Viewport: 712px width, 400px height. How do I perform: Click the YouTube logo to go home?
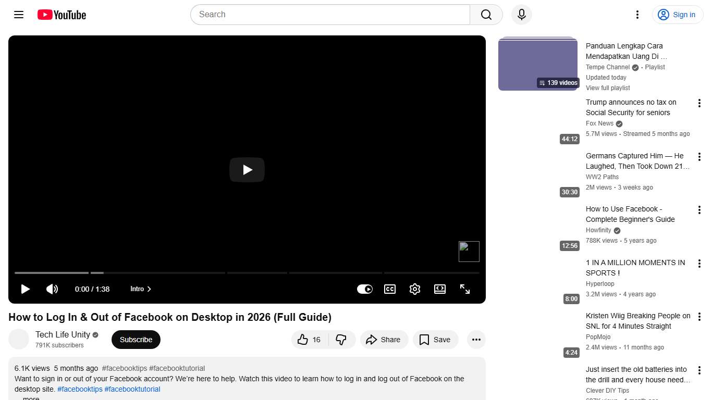[x=61, y=15]
